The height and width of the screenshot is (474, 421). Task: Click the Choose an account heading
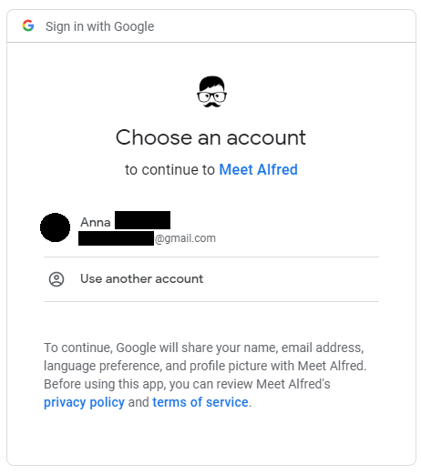point(210,137)
